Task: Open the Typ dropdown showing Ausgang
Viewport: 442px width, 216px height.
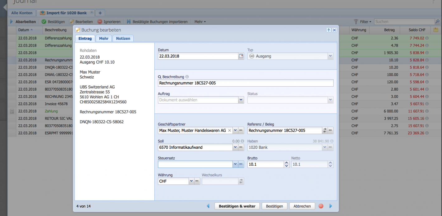Action: [x=331, y=56]
